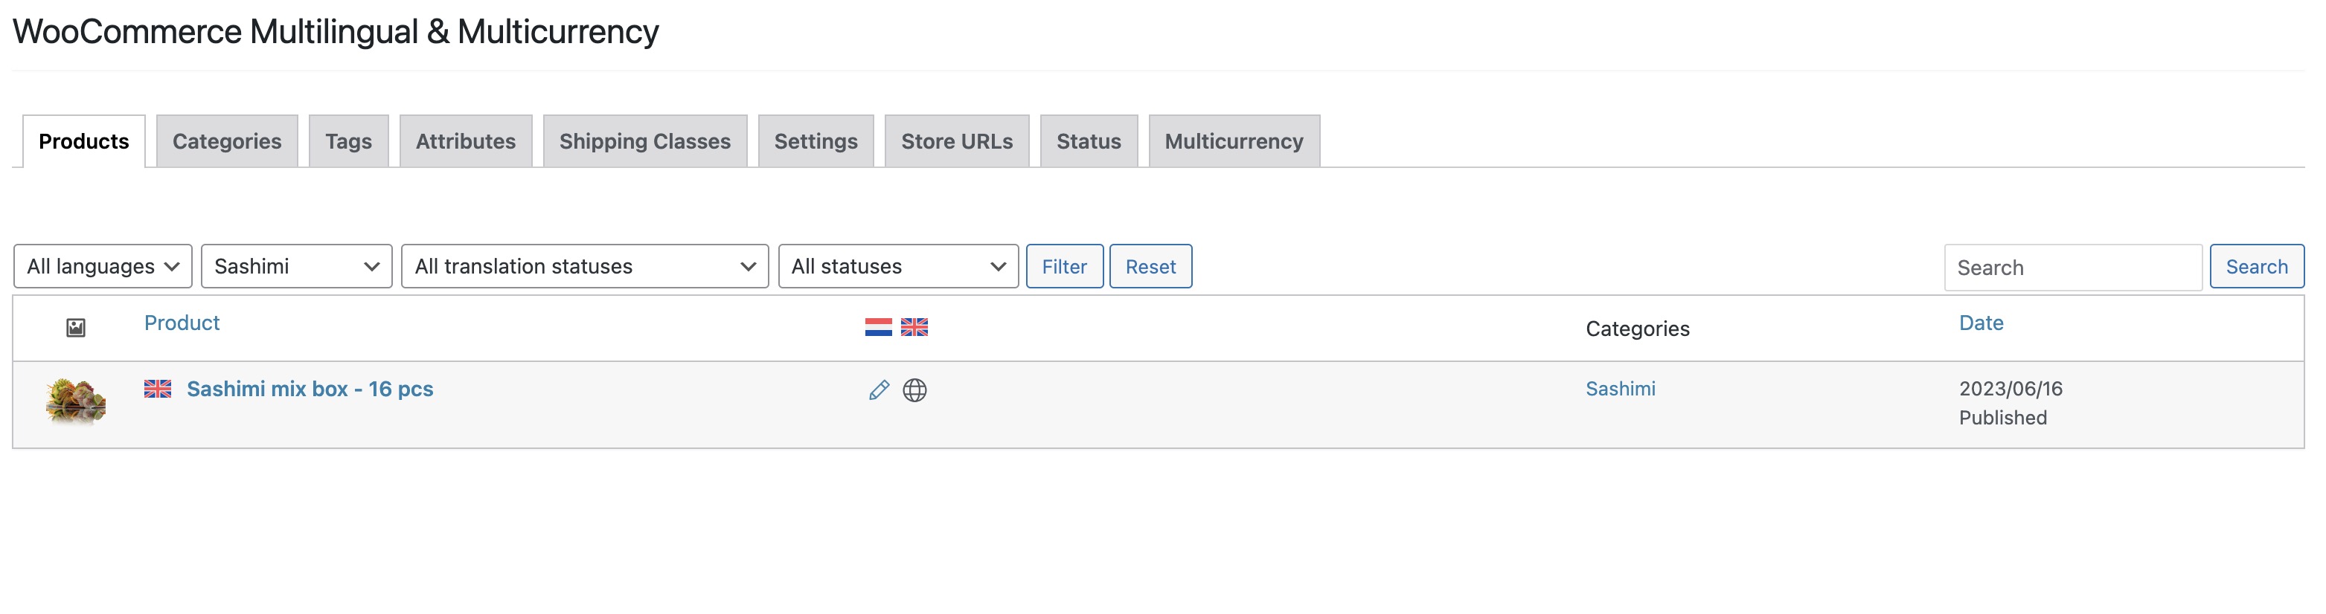Expand the Sashimi category filter dropdown
Screen dimensions: 2326x614
(296, 266)
